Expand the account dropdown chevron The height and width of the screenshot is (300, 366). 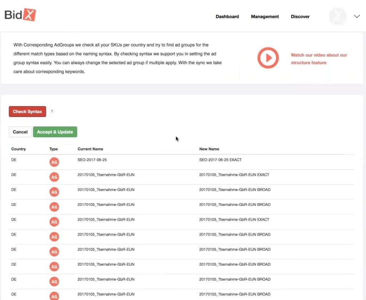point(357,16)
